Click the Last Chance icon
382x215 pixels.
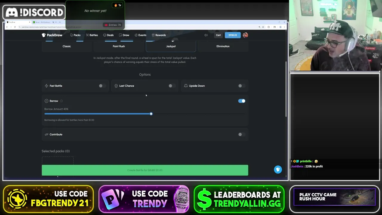click(116, 86)
